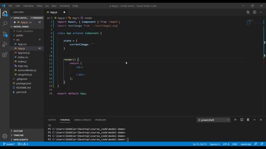The height and width of the screenshot is (149, 266).
Task: Click the render breadcrumb item
Action: point(88,18)
